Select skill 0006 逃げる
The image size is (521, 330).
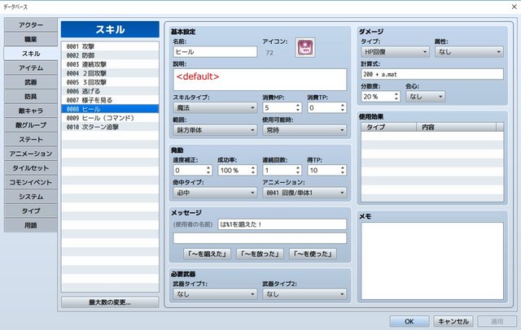(110, 91)
